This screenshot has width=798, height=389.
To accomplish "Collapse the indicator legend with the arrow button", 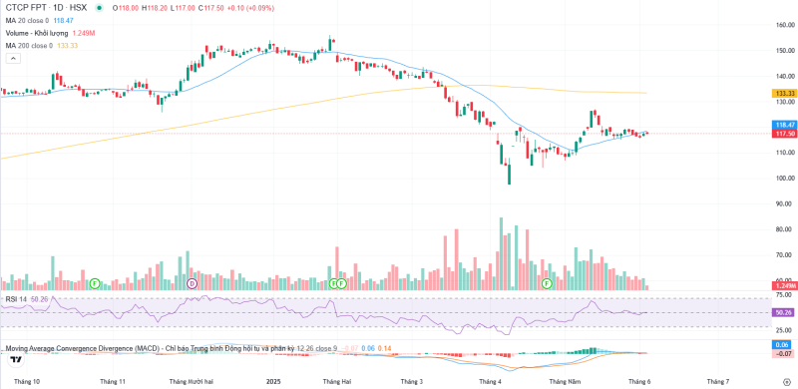I will pyautogui.click(x=13, y=59).
